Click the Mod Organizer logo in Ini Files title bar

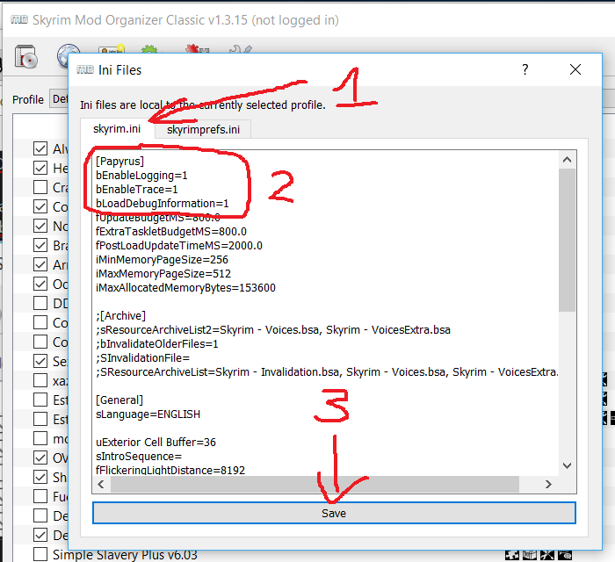[x=85, y=69]
